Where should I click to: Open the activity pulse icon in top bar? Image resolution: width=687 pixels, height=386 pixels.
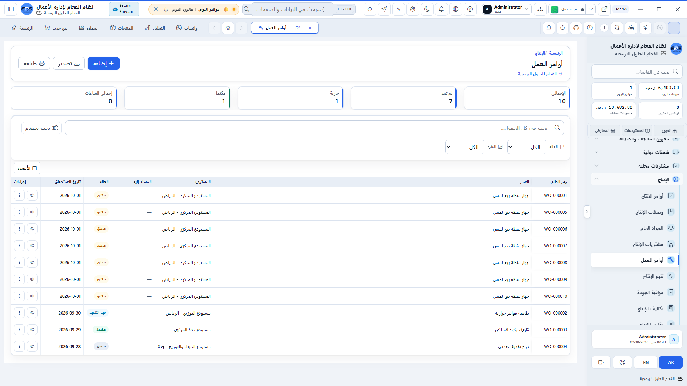[x=399, y=9]
